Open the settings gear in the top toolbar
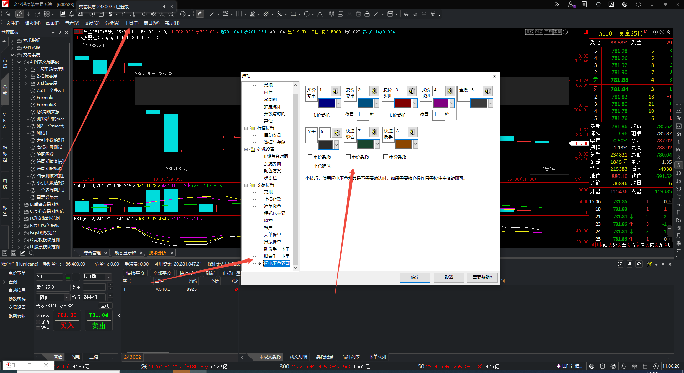 point(183,14)
